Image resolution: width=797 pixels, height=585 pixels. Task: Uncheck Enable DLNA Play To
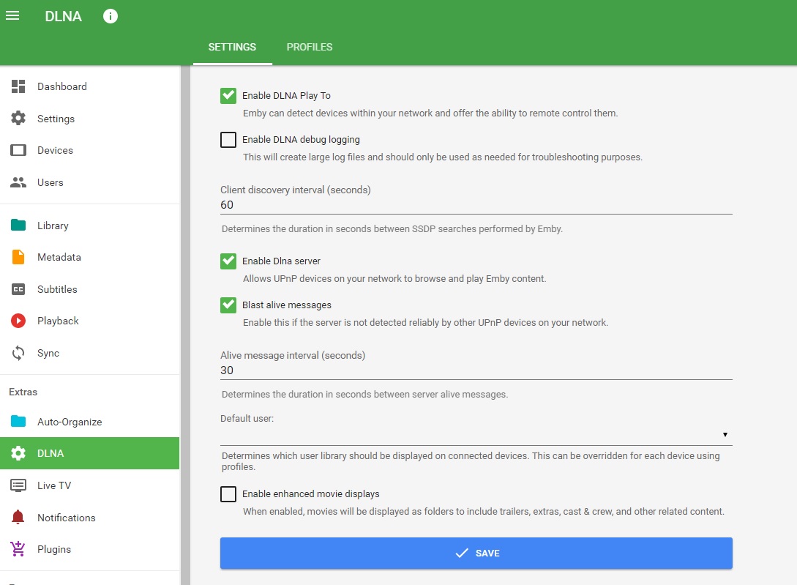228,96
